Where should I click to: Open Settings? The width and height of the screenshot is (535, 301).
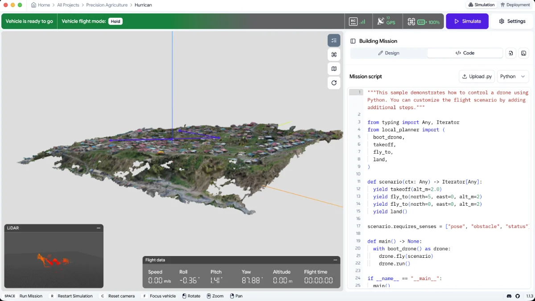tap(512, 21)
